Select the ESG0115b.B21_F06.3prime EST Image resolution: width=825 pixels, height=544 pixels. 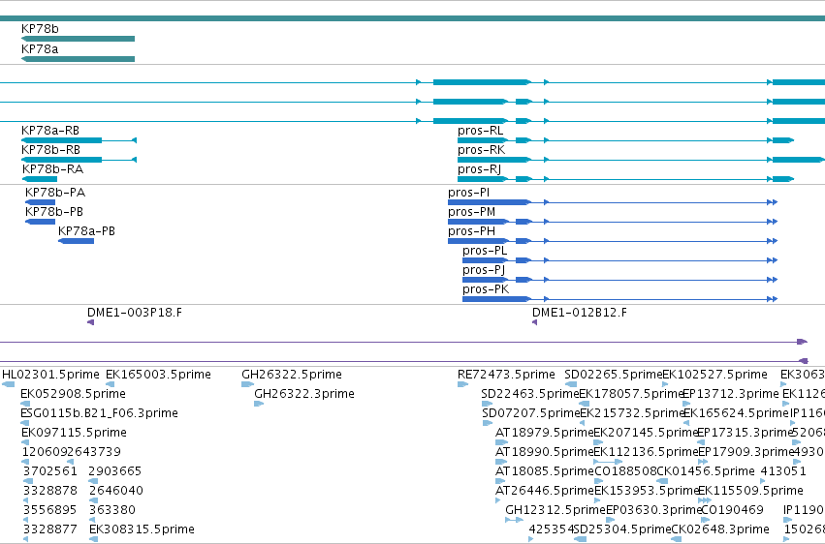point(25,423)
